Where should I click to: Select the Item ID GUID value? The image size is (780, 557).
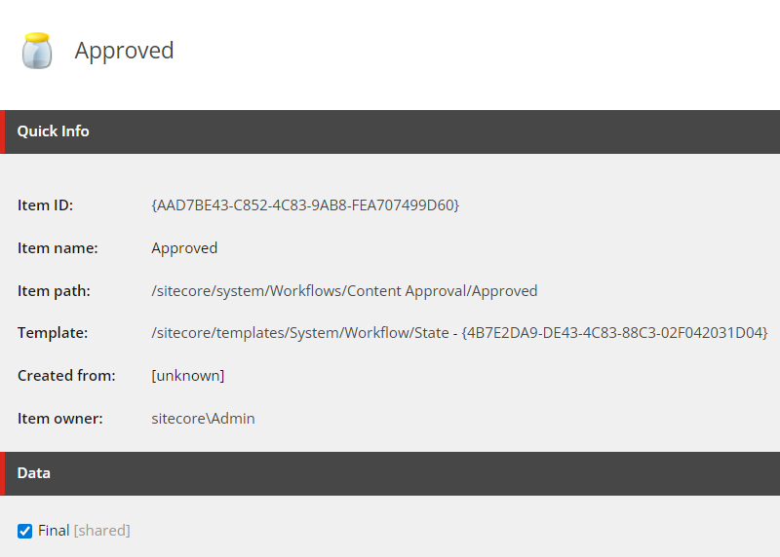pos(305,205)
